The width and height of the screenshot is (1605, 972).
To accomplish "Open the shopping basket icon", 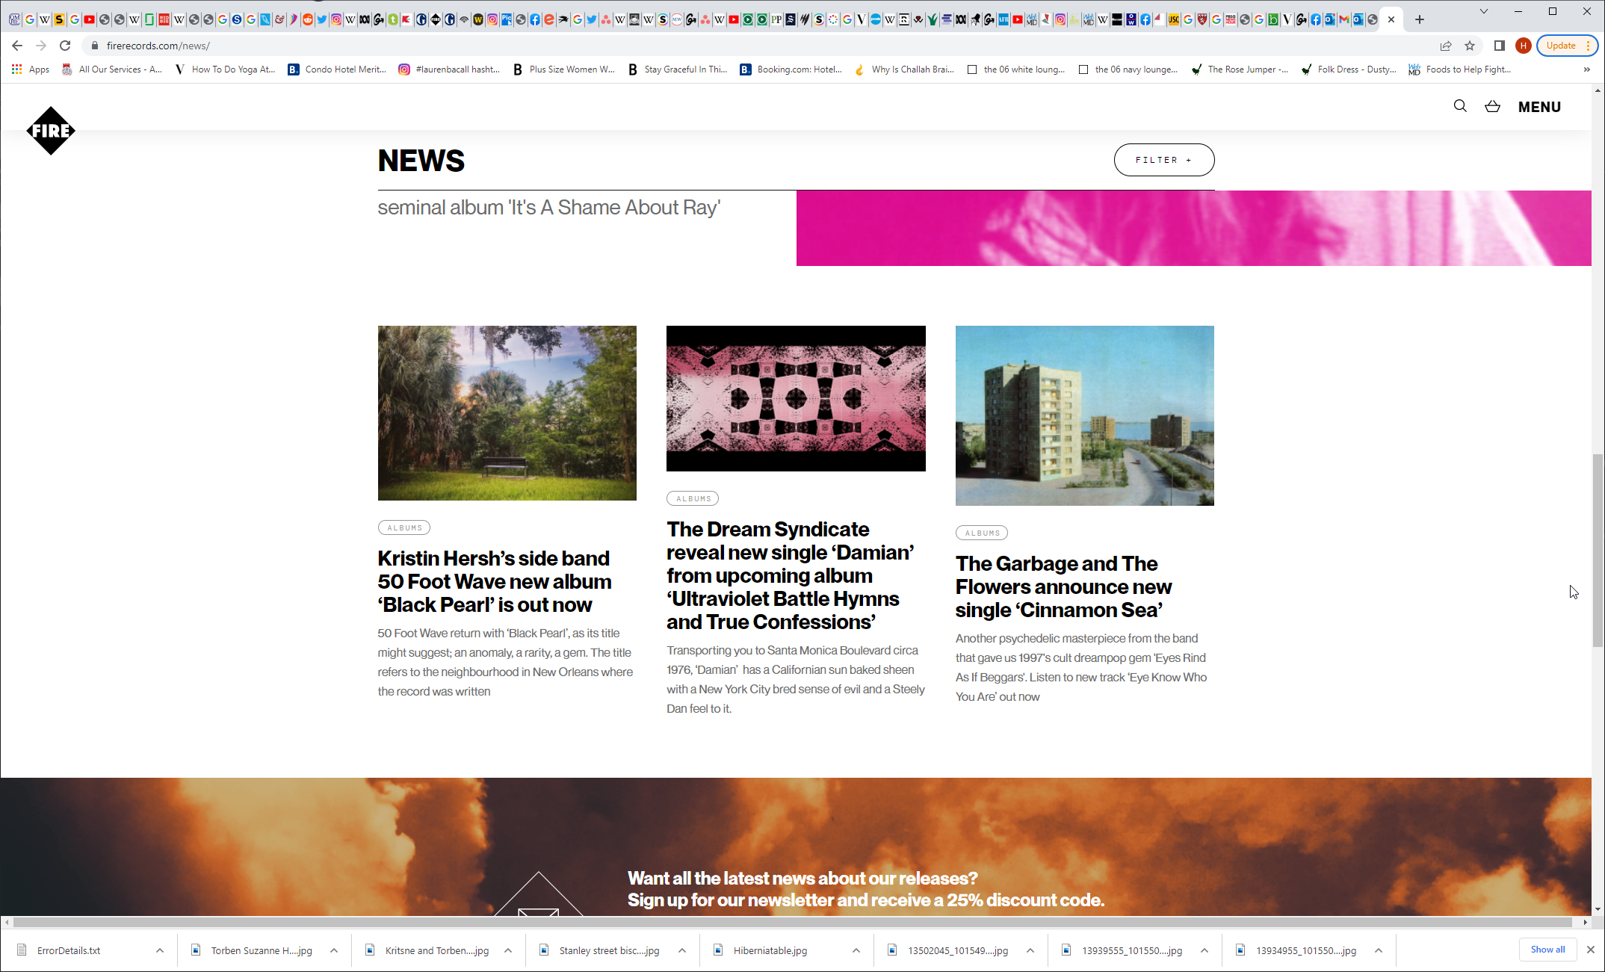I will tap(1492, 106).
